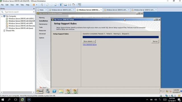Open the File menu

(x=2, y=5)
